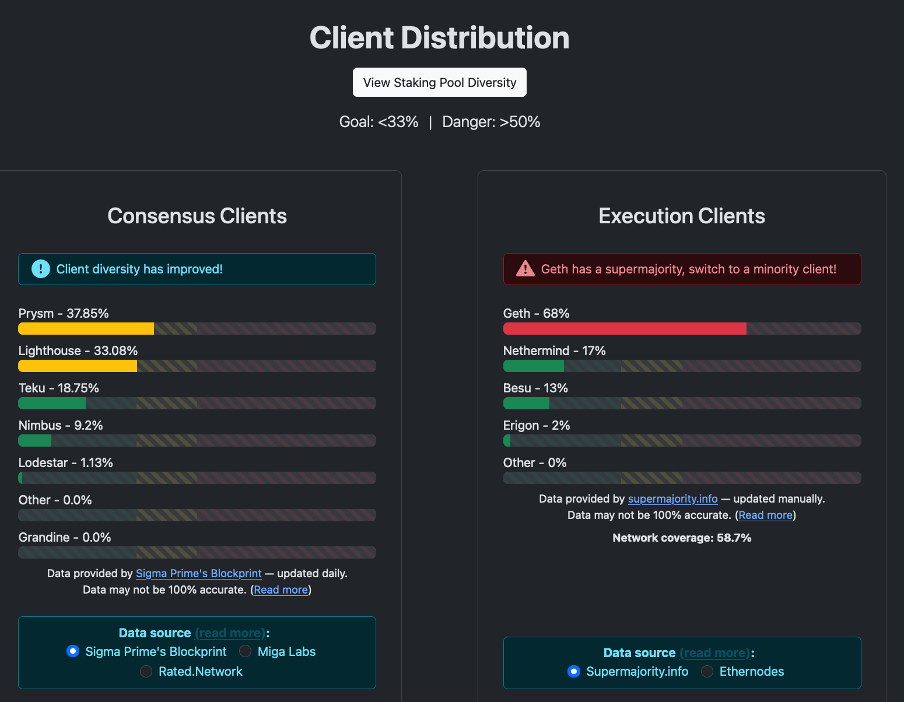The height and width of the screenshot is (702, 904).
Task: Click the Erigon 2% progress bar
Action: pyautogui.click(x=682, y=440)
